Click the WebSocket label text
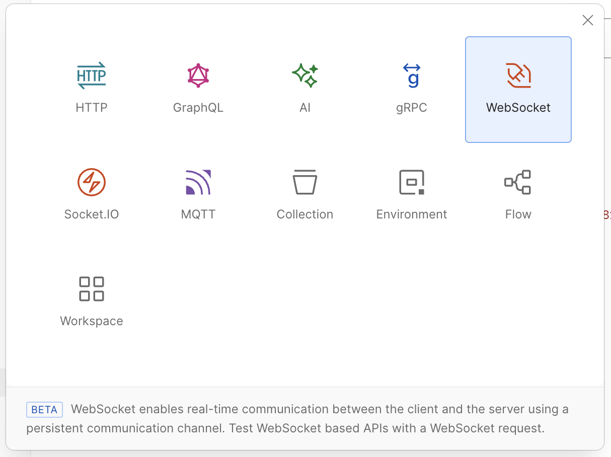 pos(518,108)
